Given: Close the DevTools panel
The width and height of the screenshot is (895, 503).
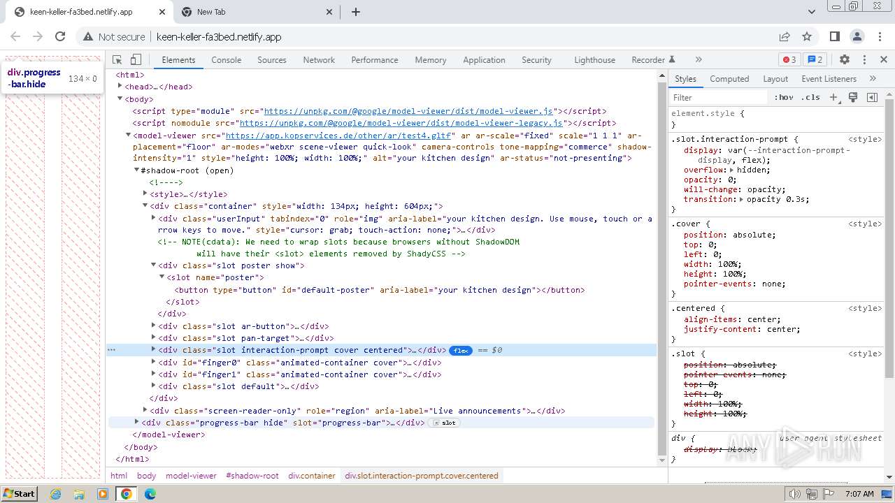Looking at the screenshot, I should (884, 60).
